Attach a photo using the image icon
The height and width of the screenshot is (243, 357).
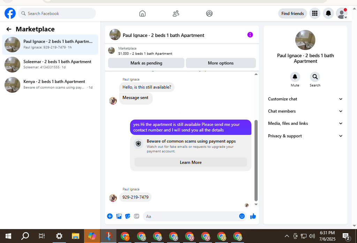[119, 216]
